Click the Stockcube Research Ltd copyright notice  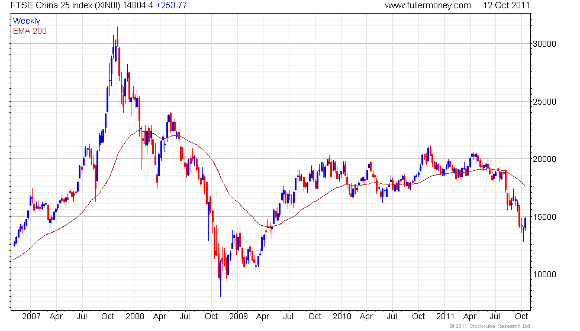pyautogui.click(x=490, y=326)
